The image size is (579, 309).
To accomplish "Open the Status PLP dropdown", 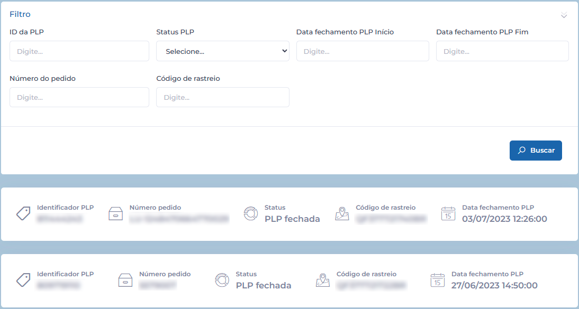I will [x=223, y=51].
